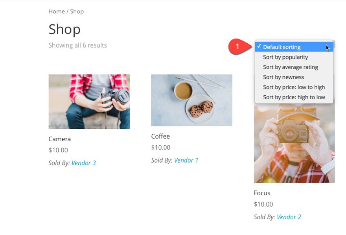Visit the Vendor 1 store link
Image resolution: width=346 pixels, height=235 pixels.
186,160
